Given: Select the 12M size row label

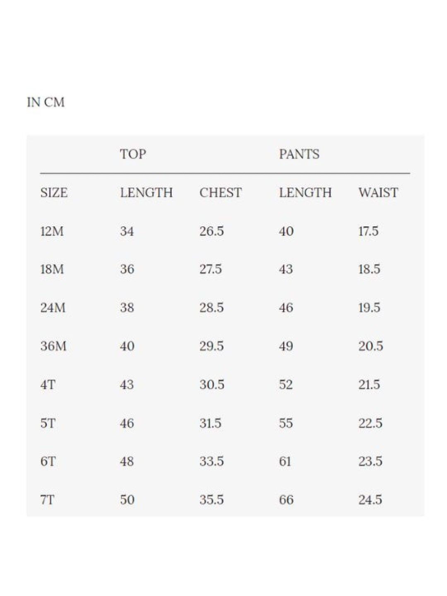Looking at the screenshot, I should pyautogui.click(x=52, y=231).
